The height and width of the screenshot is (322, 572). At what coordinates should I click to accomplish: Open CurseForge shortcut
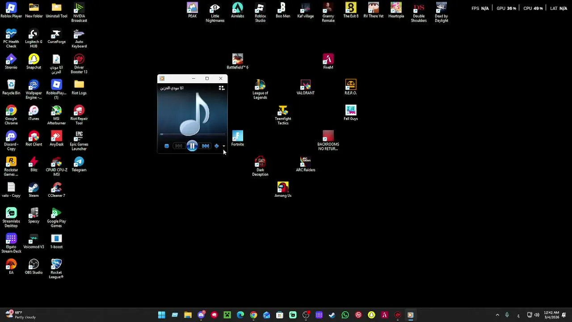(x=56, y=37)
